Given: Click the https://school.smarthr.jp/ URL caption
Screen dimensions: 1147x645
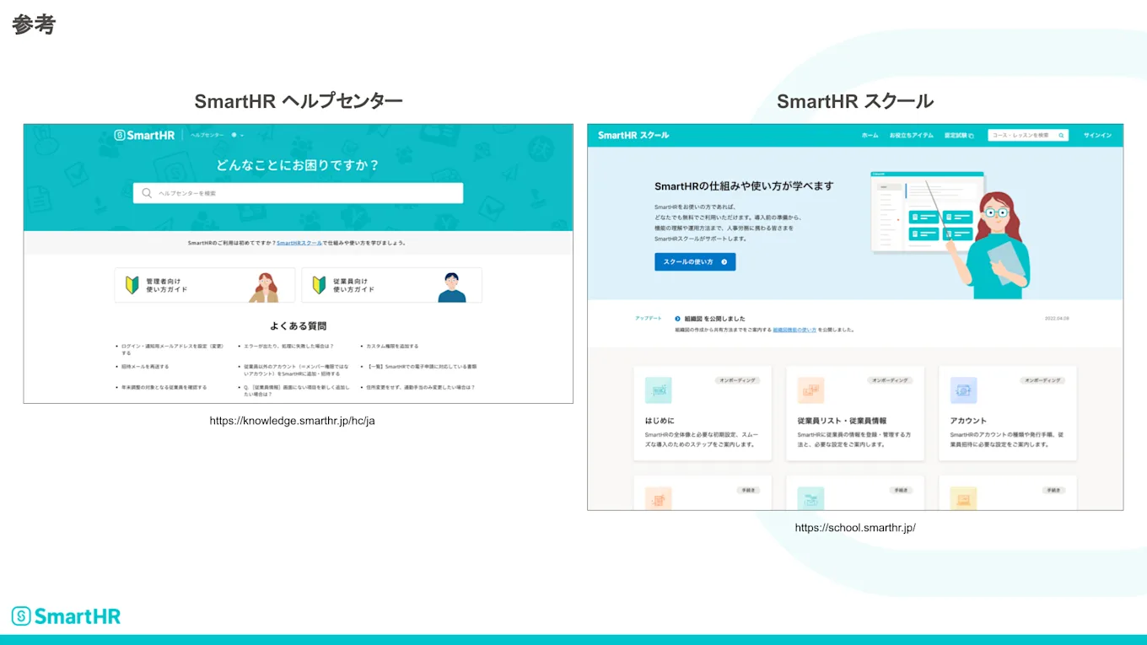Looking at the screenshot, I should pos(855,528).
